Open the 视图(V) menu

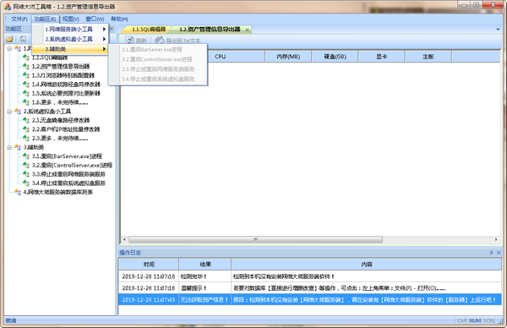[71, 19]
